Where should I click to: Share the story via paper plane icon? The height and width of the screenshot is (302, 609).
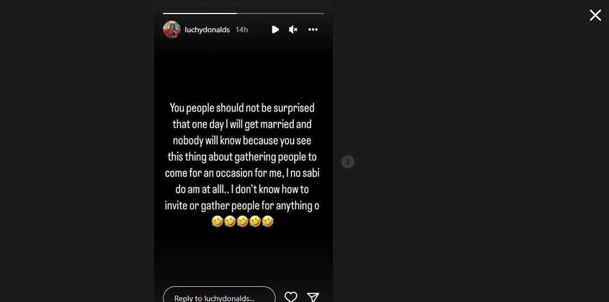(313, 297)
